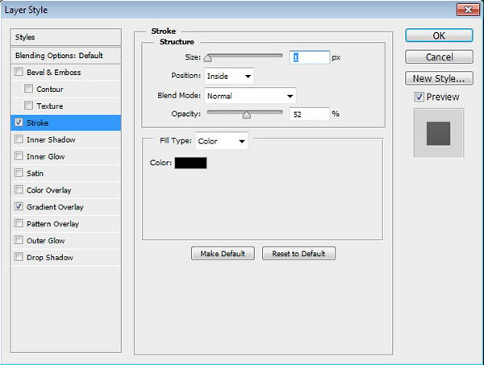Screen dimensions: 484x365
Task: Close the Layer Style dialog window
Action: coord(464,10)
